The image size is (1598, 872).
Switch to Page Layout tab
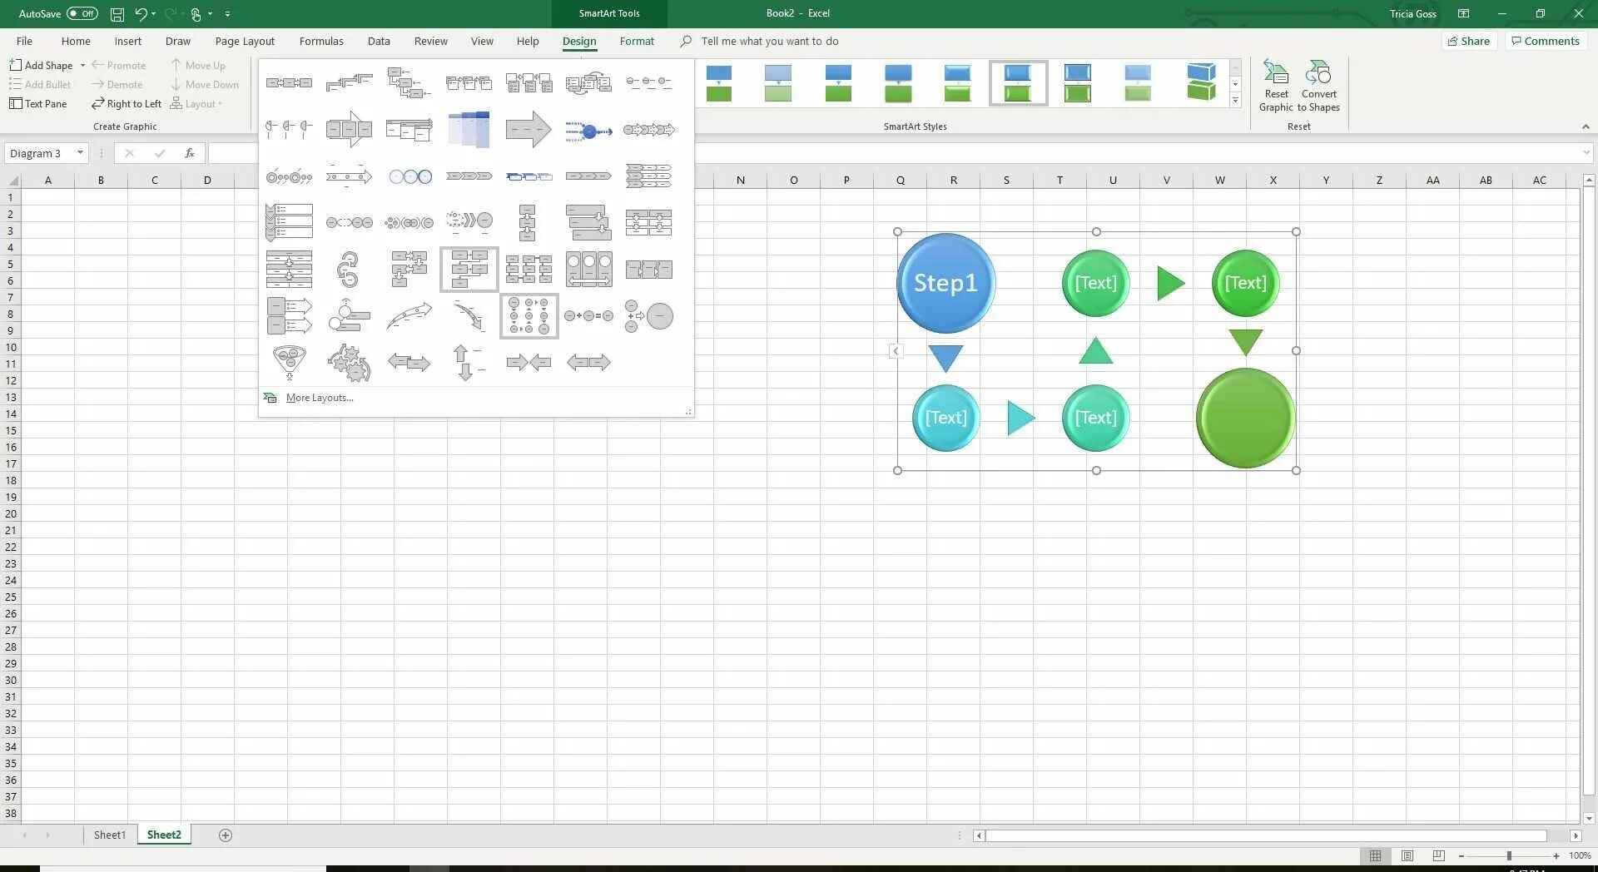tap(245, 41)
